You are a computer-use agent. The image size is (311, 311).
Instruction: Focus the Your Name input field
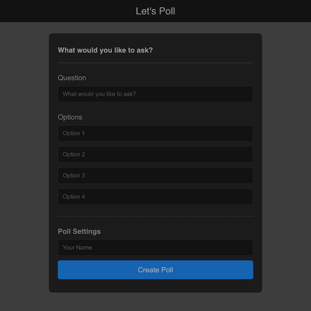155,248
